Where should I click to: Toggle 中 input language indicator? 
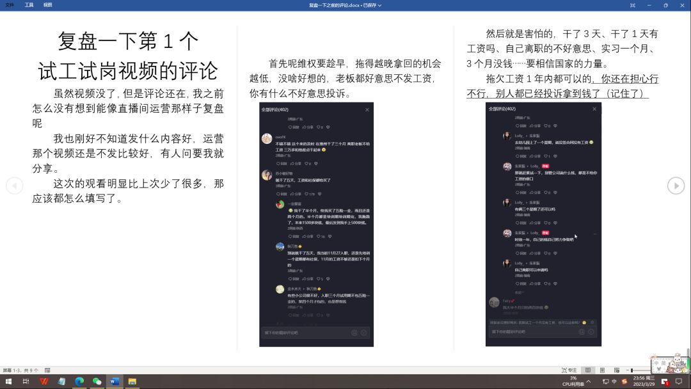(x=614, y=381)
